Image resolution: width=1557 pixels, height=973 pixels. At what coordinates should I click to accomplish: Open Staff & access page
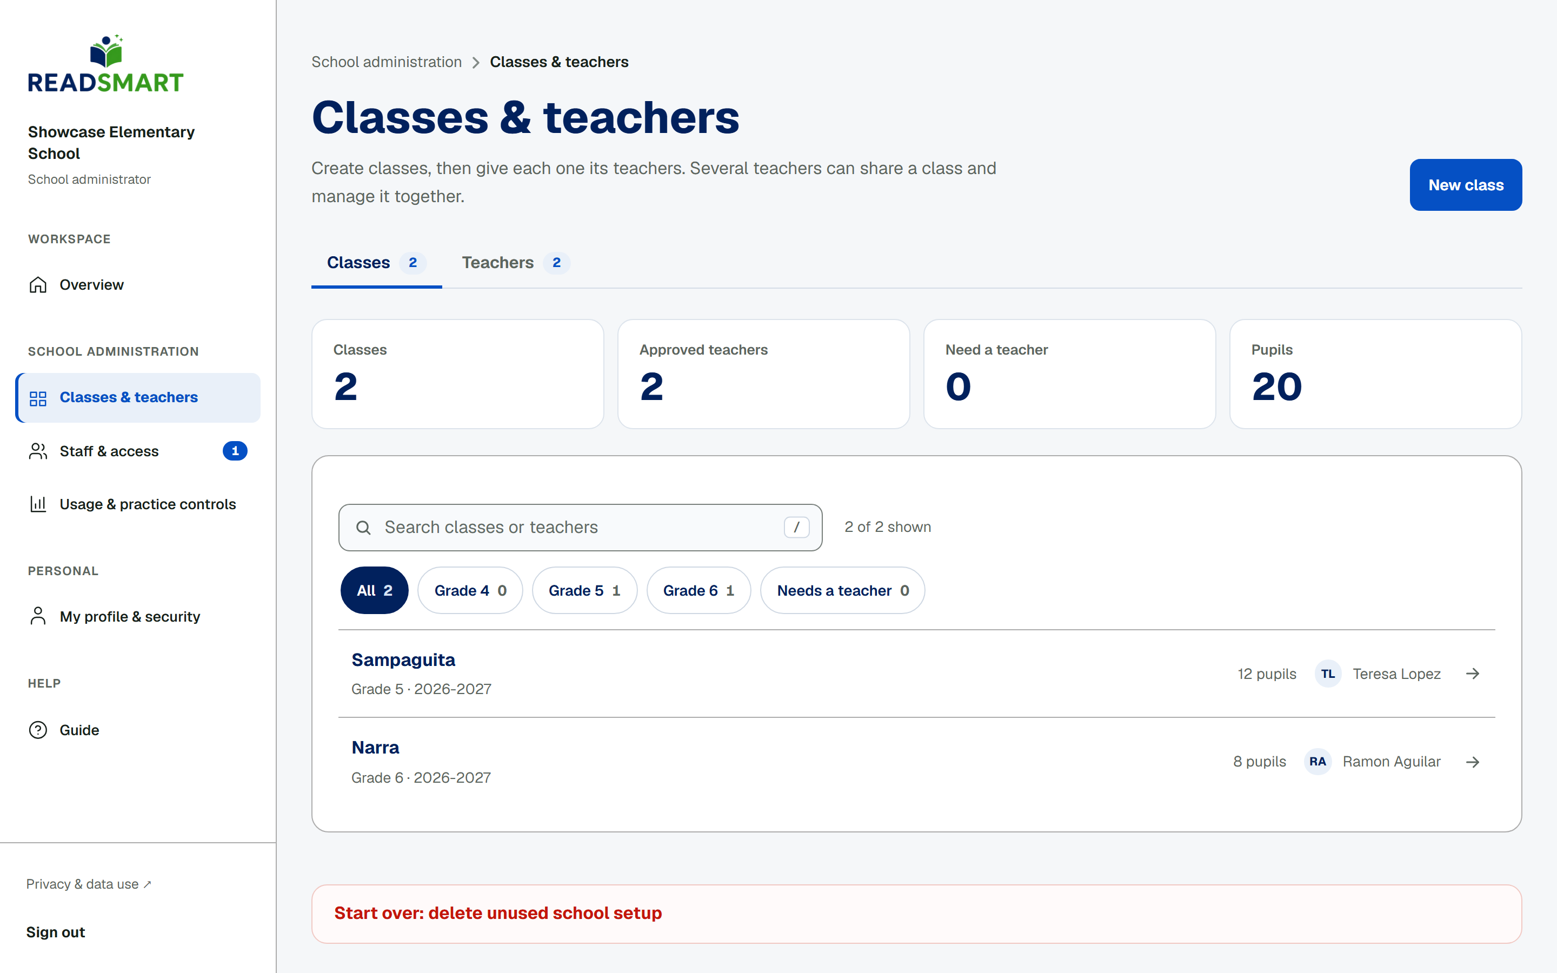(138, 451)
